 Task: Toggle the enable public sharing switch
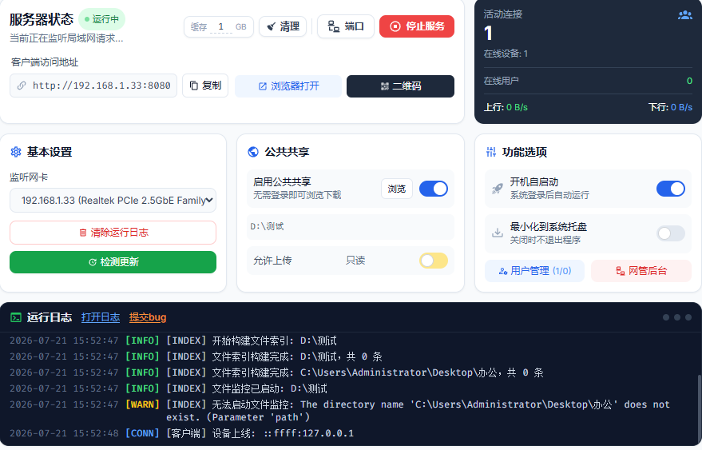[434, 189]
